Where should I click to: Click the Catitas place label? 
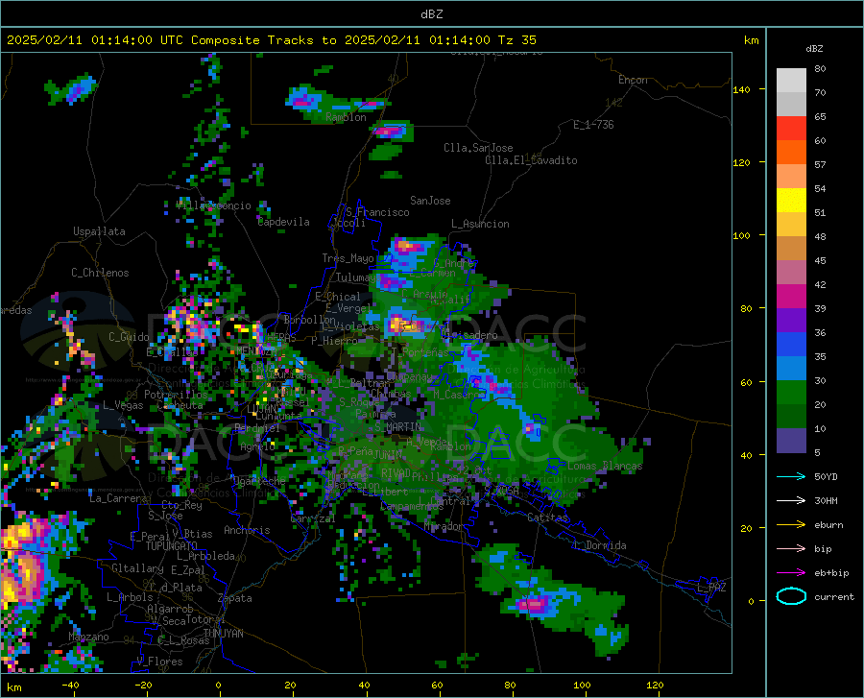[x=547, y=517]
